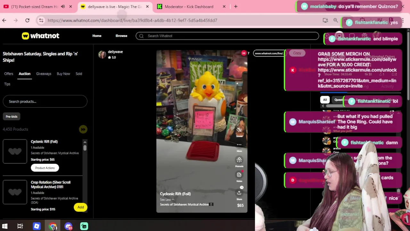Click the browser address bar URL

pos(132,20)
